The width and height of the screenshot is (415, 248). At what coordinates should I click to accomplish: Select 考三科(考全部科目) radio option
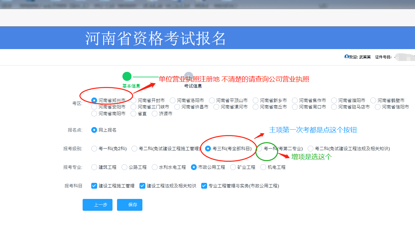[x=208, y=149]
